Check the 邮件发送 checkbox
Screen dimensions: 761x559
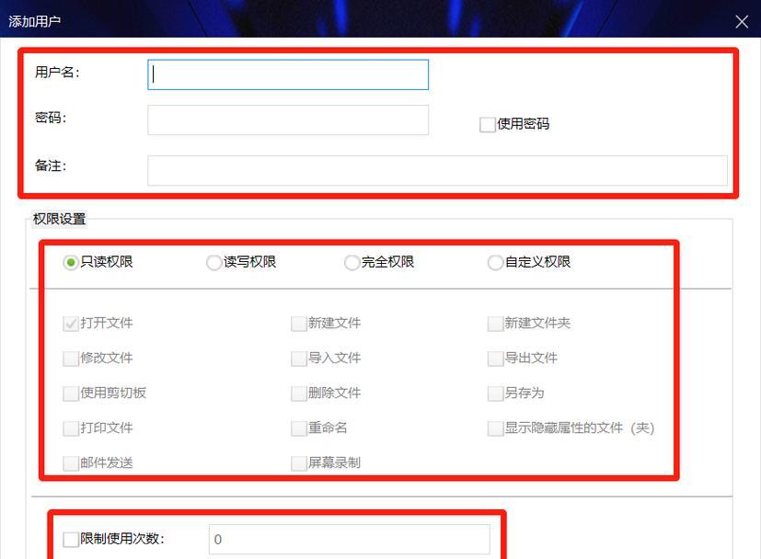tap(71, 463)
